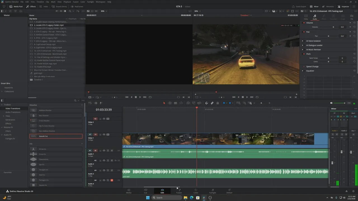
Task: Enable AI Music Remixer
Action: (303, 50)
